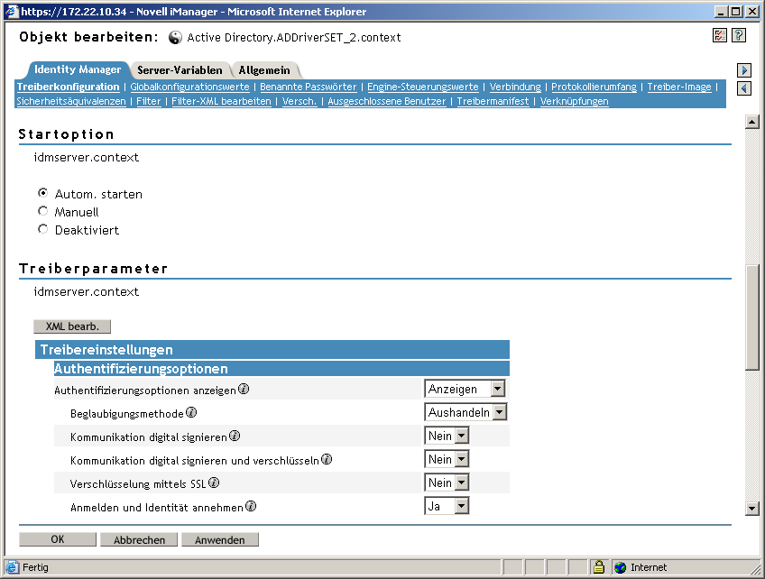The image size is (765, 579).
Task: Click the padlock icon in the status bar
Action: point(600,567)
